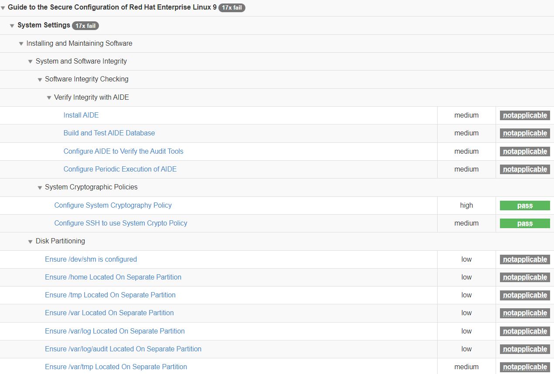Click pass result for Configure System Cryptography Policy
The height and width of the screenshot is (374, 554).
click(525, 206)
